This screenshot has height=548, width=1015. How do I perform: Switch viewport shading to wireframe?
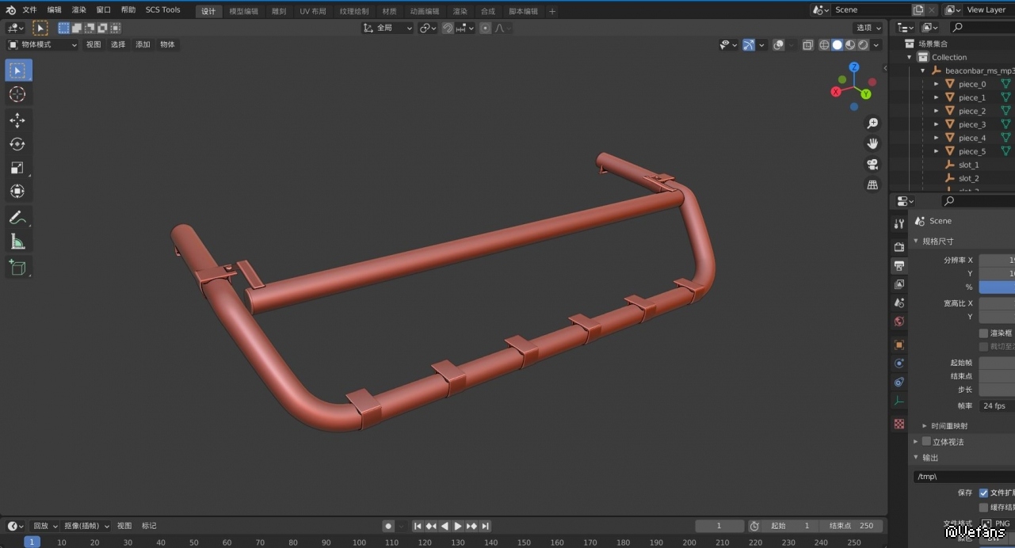[x=824, y=45]
